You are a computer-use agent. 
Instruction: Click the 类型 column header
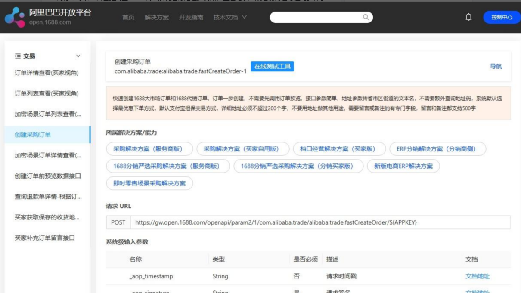(219, 259)
